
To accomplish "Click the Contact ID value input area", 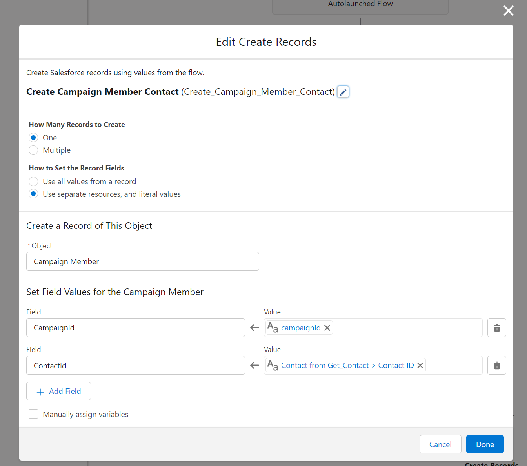I will tap(453, 365).
